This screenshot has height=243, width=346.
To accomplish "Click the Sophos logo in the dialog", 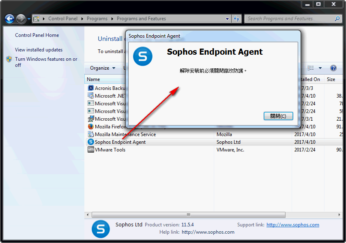I will 142,56.
